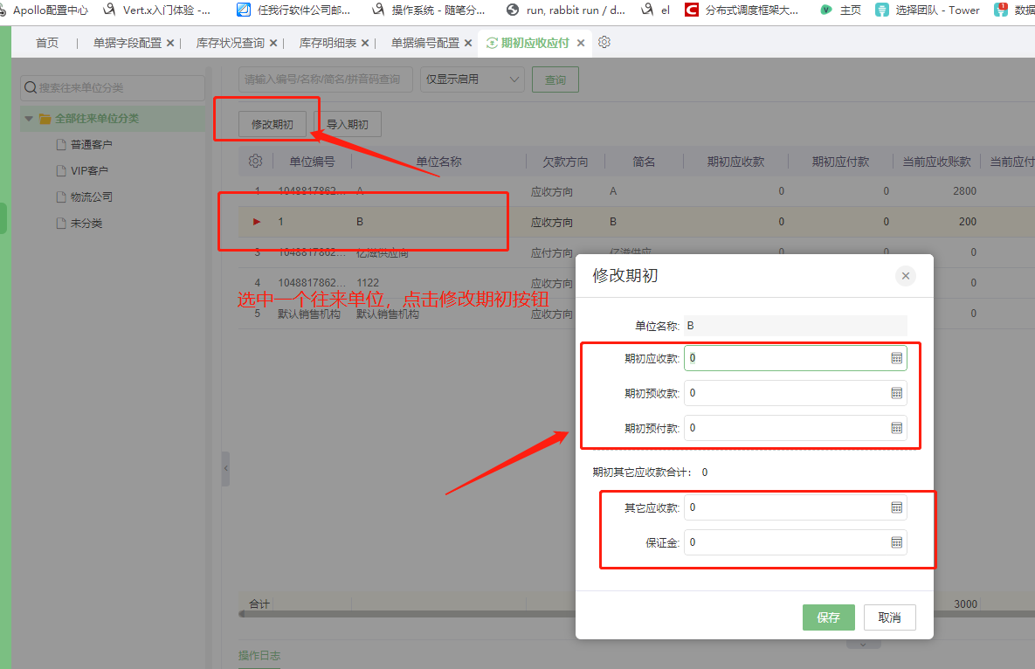Select the 默认销售机构 row
Viewport: 1035px width, 669px height.
(407, 314)
